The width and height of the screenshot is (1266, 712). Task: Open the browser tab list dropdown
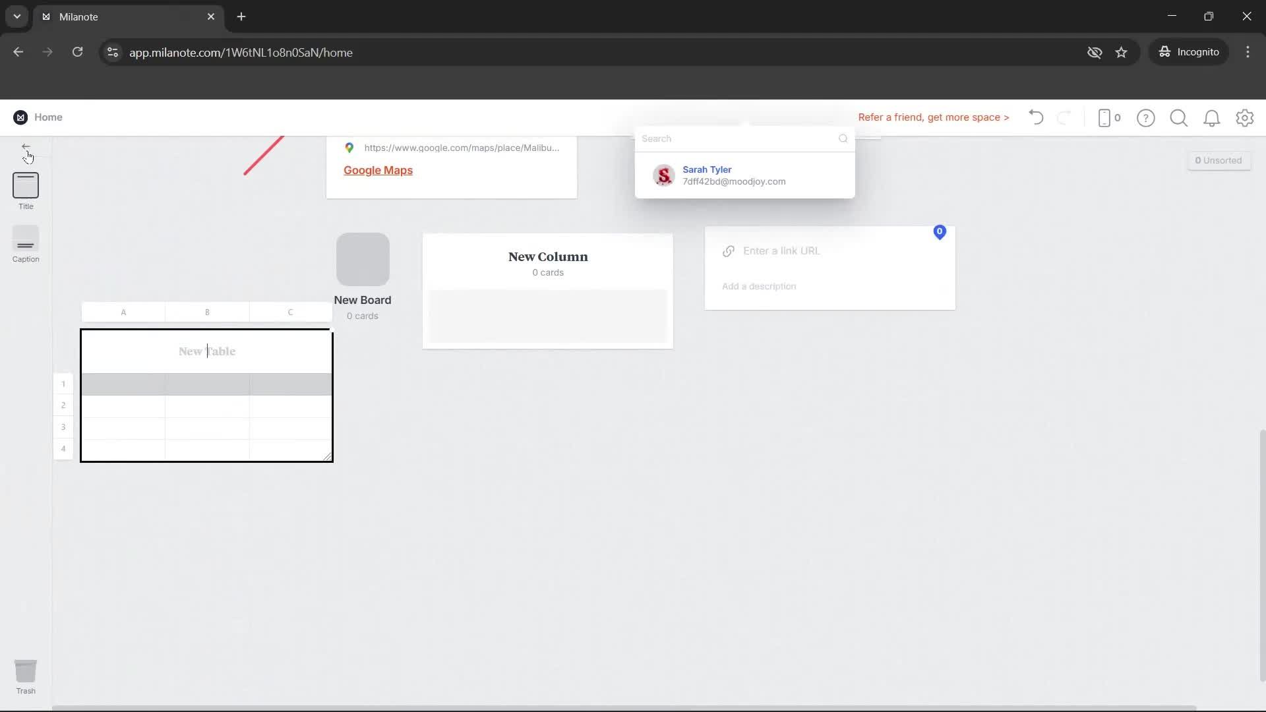[x=16, y=16]
